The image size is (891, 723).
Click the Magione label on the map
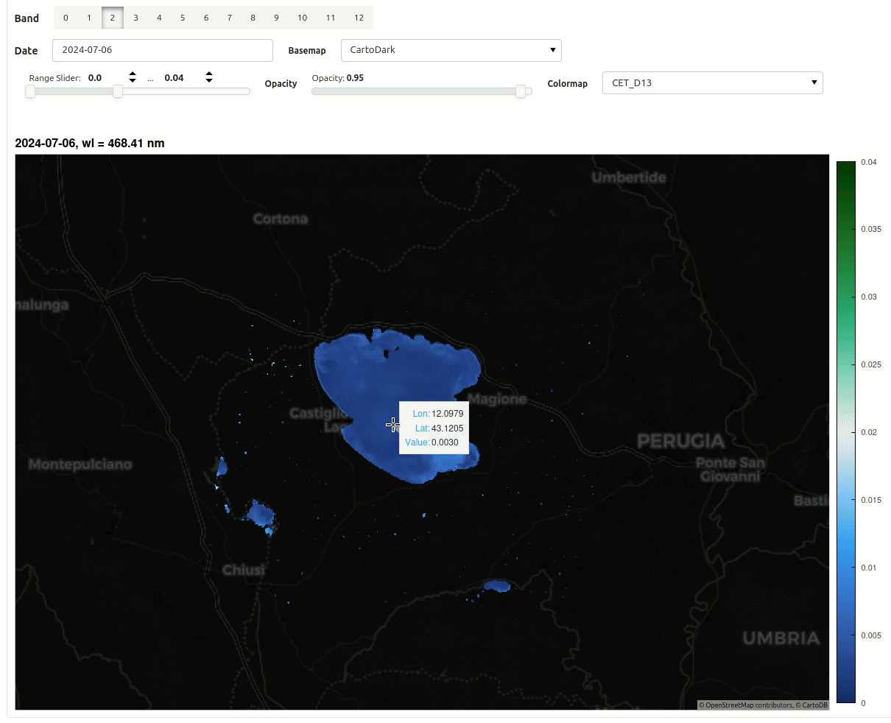(498, 399)
